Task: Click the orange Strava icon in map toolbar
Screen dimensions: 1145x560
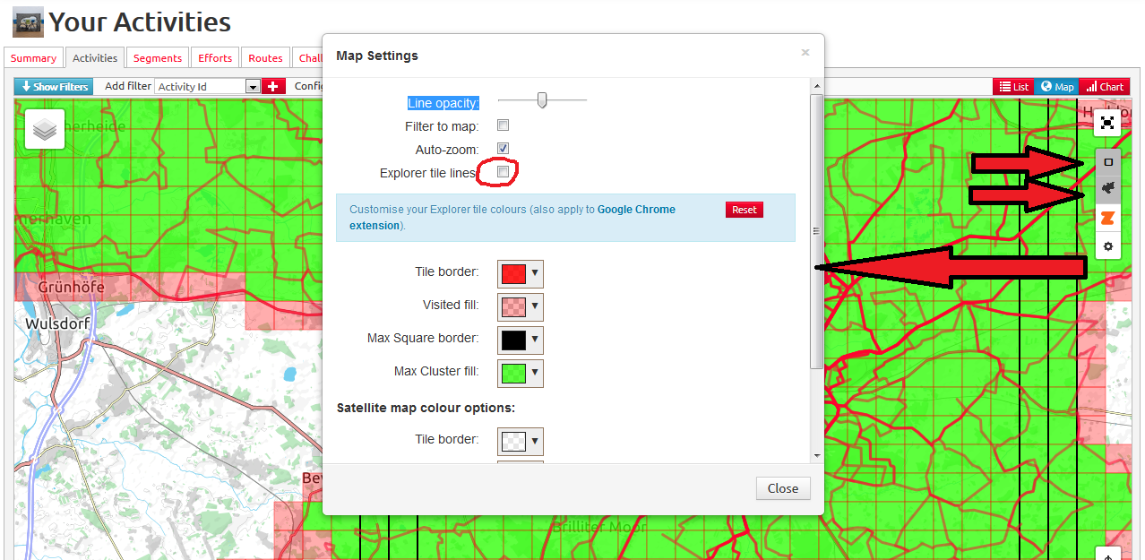Action: (x=1108, y=217)
